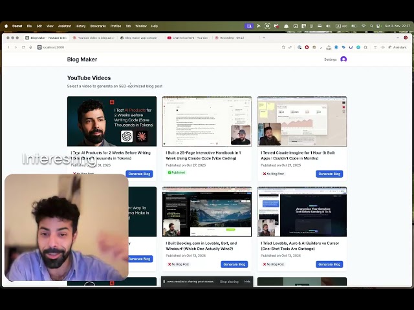Click the browser back arrow

(x=8, y=47)
